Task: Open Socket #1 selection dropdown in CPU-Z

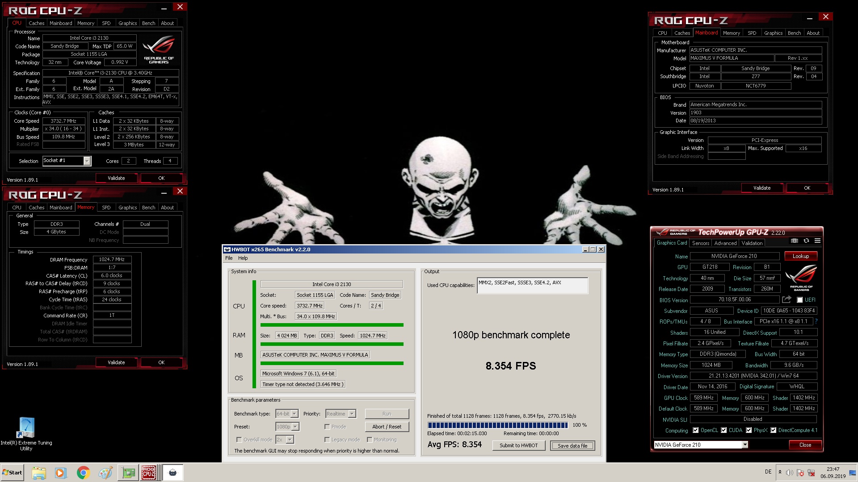Action: tap(67, 161)
